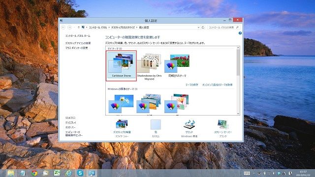Open the touch keyboard tray icon
Viewport: 315px width, 177px height.
[247, 173]
